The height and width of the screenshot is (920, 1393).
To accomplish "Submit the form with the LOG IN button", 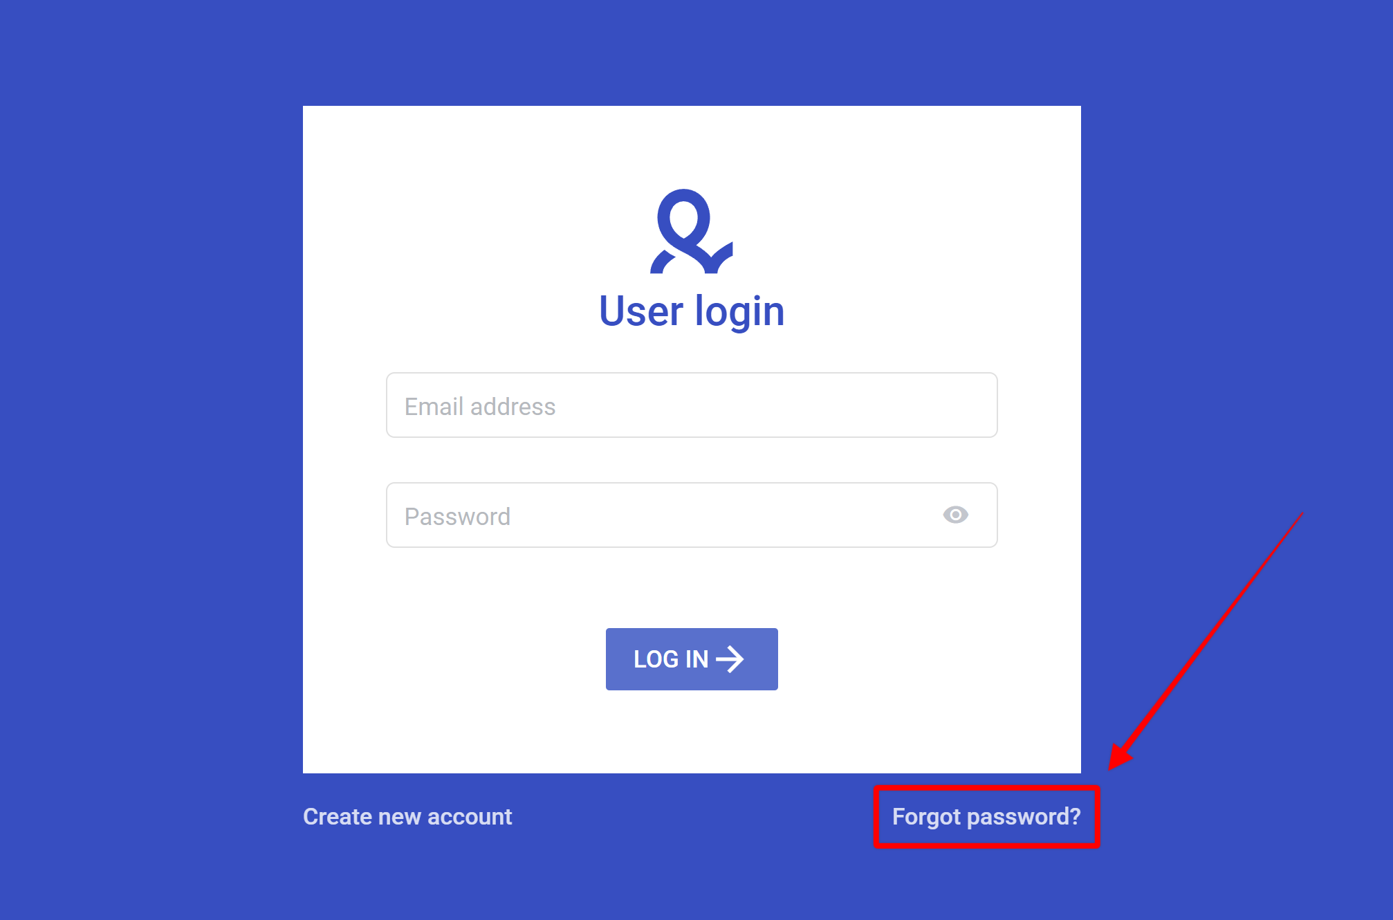I will click(692, 659).
